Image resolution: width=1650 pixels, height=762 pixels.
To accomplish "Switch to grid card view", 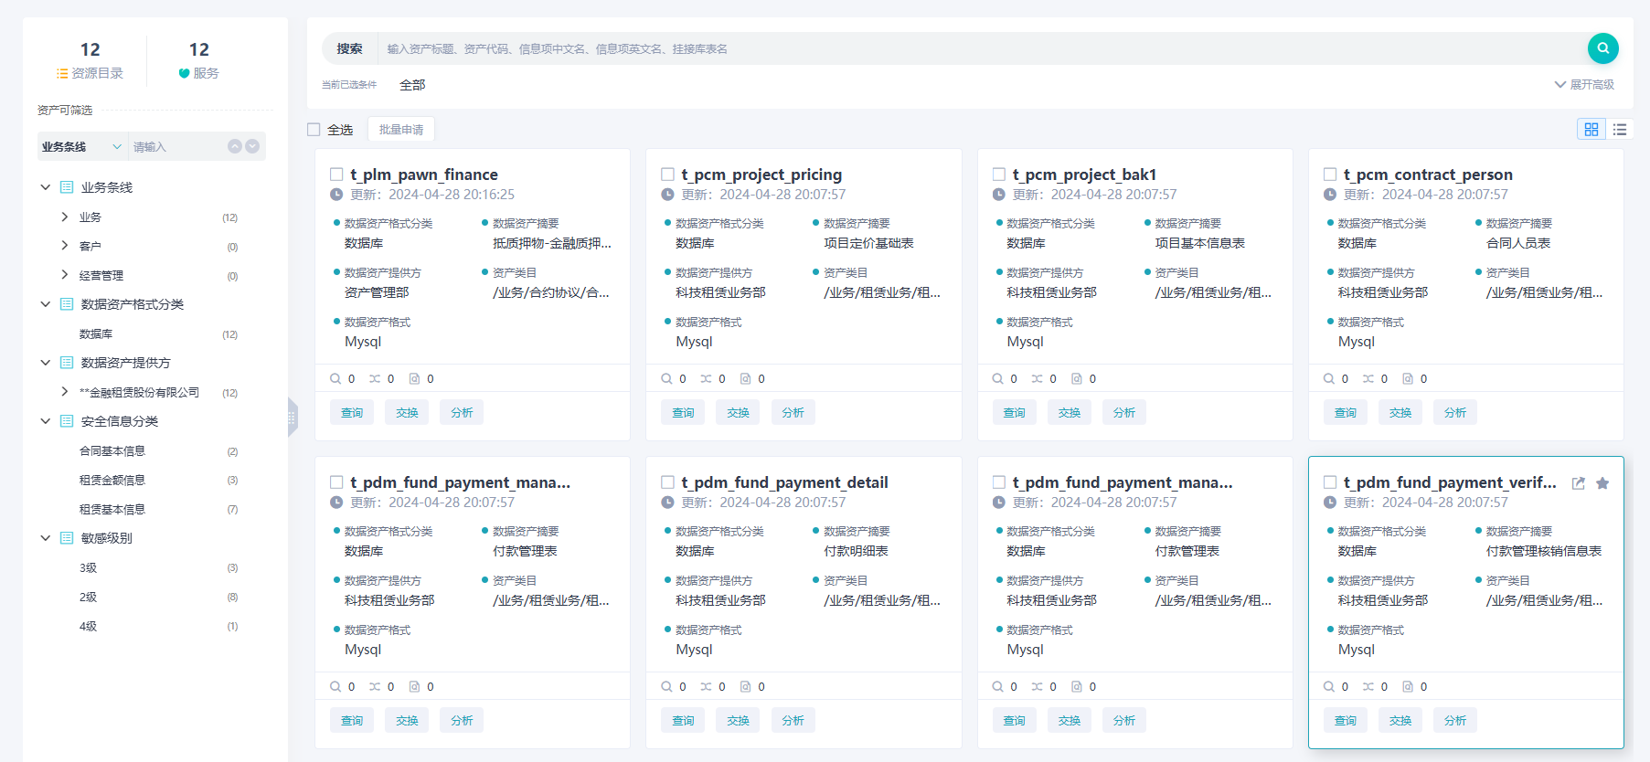I will pyautogui.click(x=1591, y=130).
